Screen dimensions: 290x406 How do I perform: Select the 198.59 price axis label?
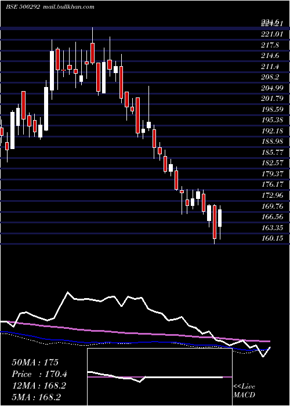click(272, 110)
